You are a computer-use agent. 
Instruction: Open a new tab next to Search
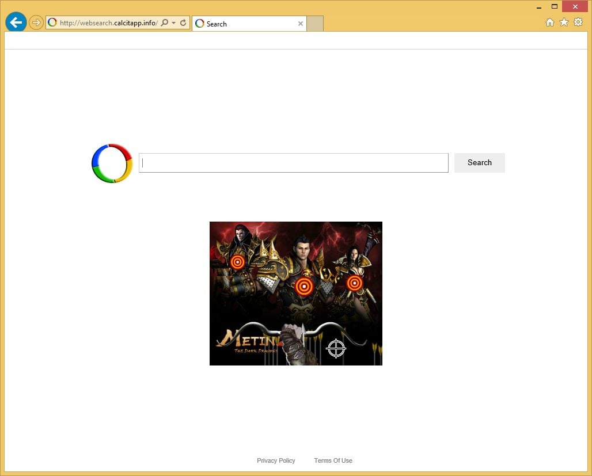314,24
